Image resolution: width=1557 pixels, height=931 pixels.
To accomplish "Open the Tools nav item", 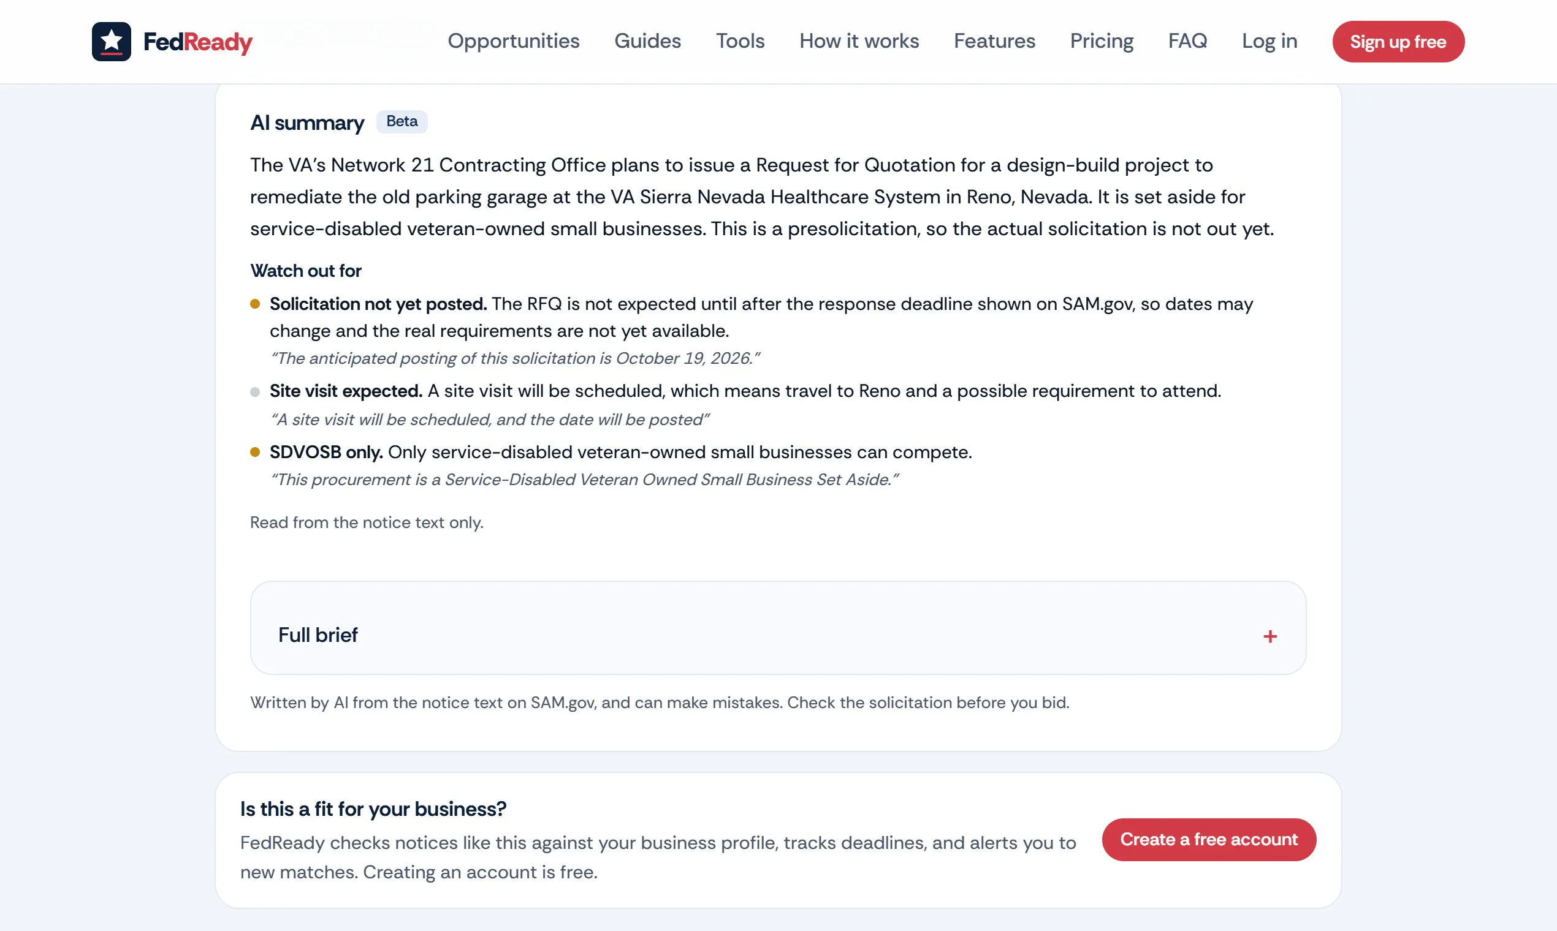I will pos(740,42).
